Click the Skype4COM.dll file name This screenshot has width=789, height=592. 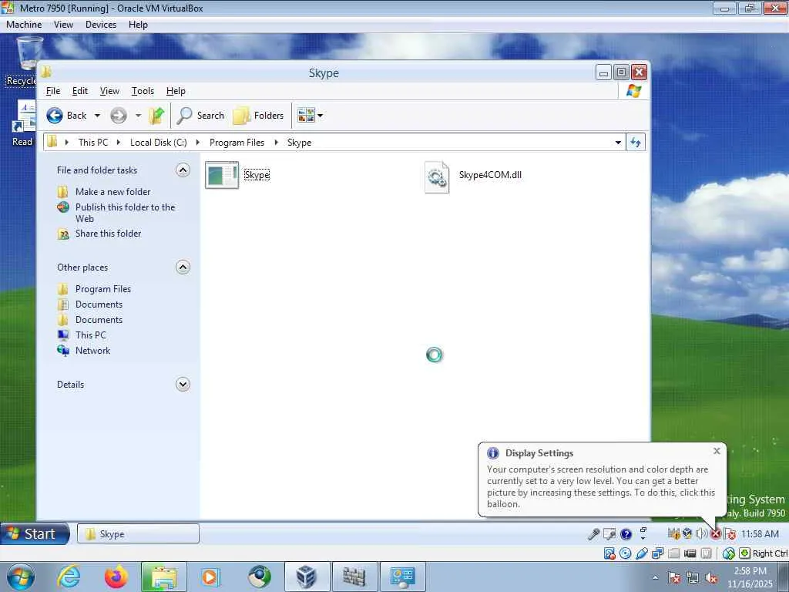point(490,175)
